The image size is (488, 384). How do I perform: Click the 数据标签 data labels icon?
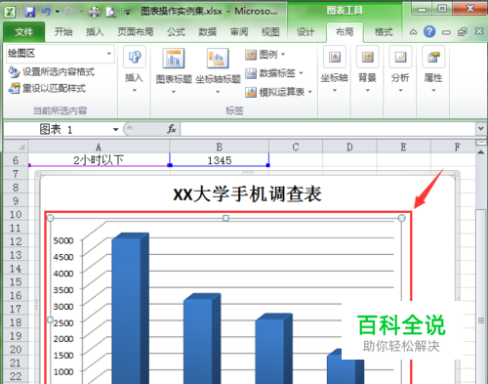point(251,73)
